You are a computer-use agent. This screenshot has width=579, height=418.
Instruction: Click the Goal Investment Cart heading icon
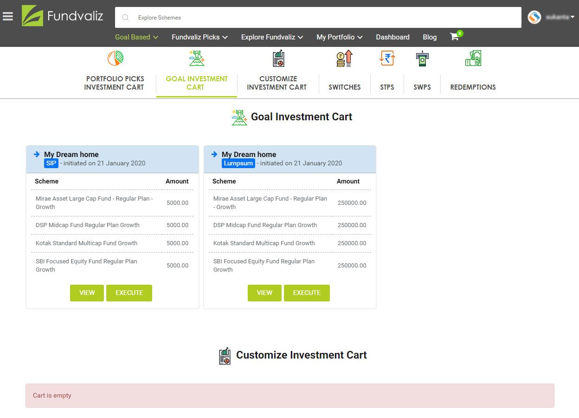pyautogui.click(x=239, y=118)
